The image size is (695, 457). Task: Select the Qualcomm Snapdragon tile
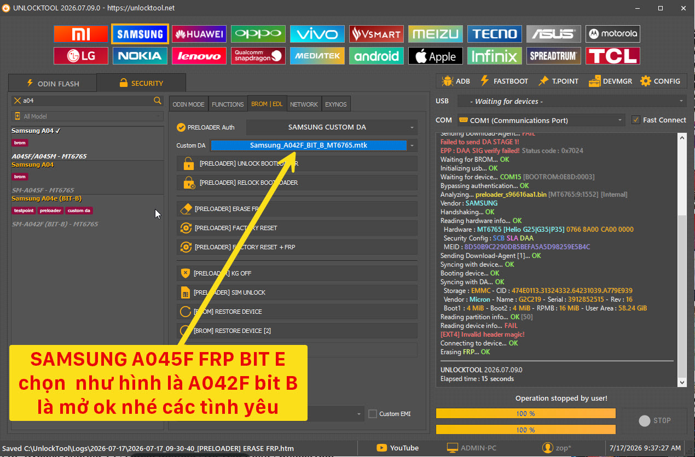click(258, 56)
